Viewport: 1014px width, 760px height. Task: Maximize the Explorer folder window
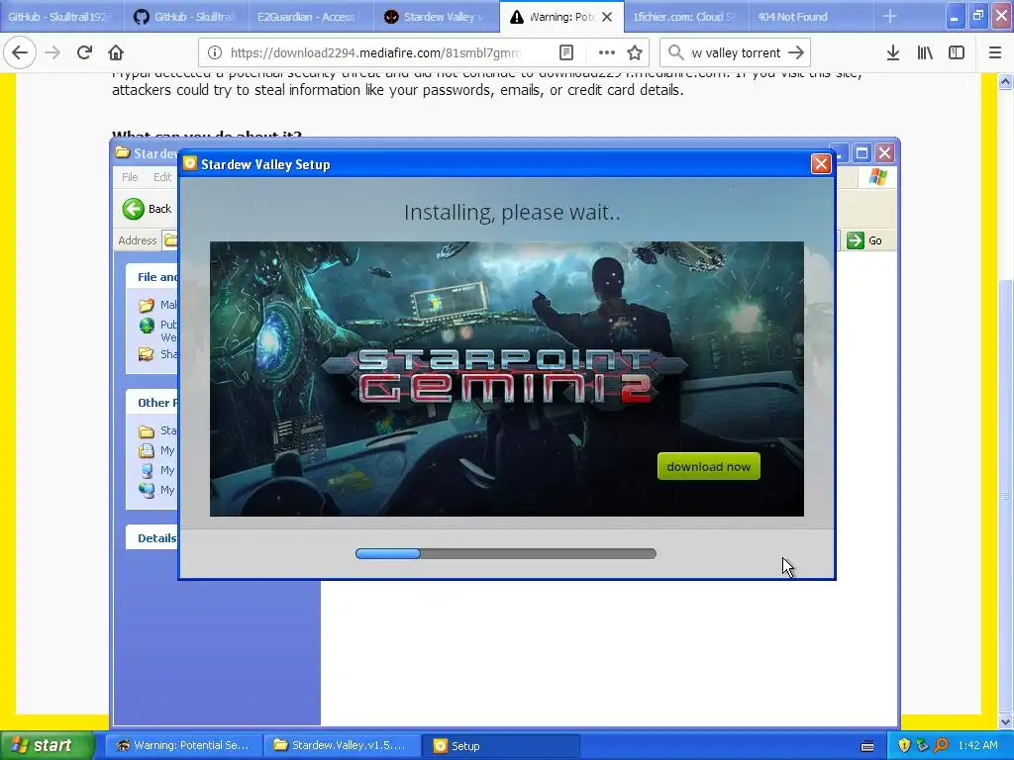click(x=862, y=153)
